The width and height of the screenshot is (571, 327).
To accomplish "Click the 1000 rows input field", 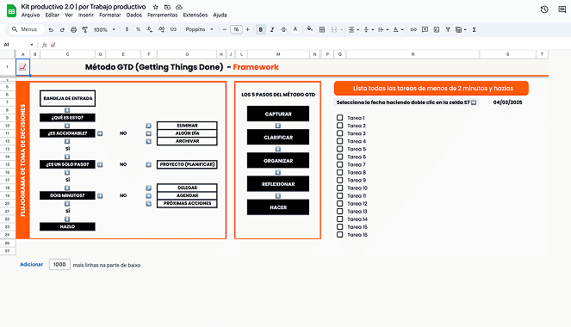I will point(59,264).
